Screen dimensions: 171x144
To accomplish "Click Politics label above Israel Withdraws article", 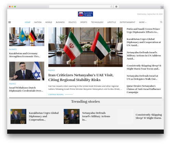I will click(12, 84).
